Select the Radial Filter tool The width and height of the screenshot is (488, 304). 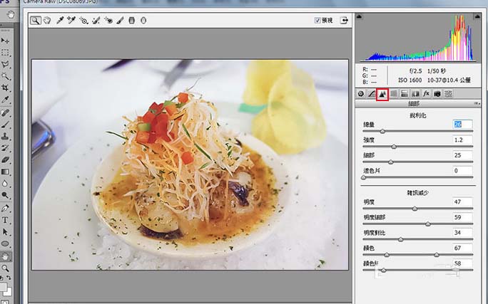[x=143, y=21]
